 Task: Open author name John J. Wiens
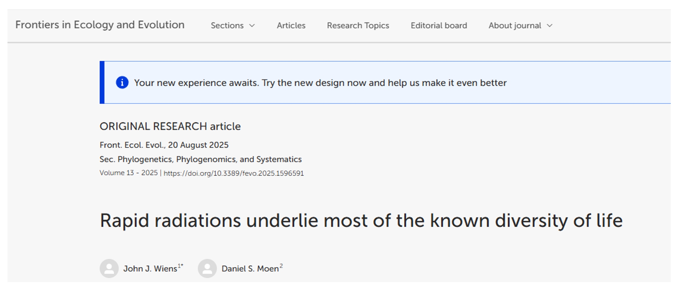click(150, 269)
